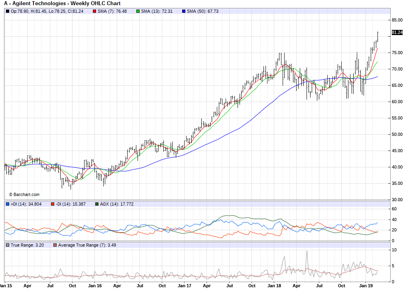Click the 50.00 price axis label
Screen dimensions: 407x298
click(x=397, y=134)
